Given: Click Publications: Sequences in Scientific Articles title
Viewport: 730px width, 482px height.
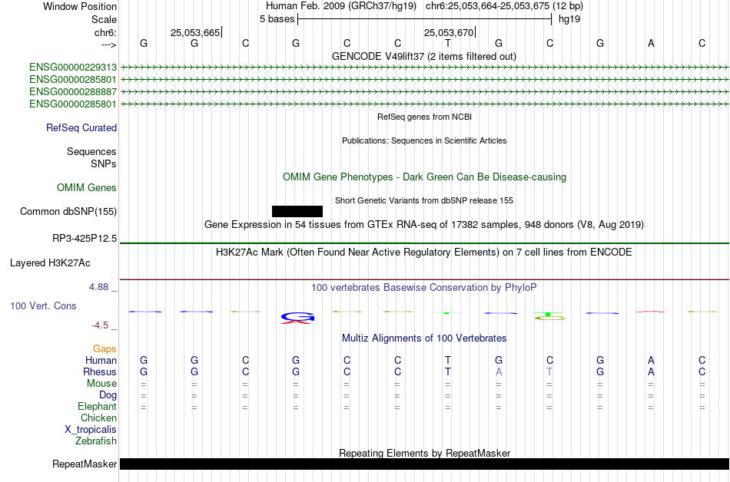Looking at the screenshot, I should click(424, 140).
